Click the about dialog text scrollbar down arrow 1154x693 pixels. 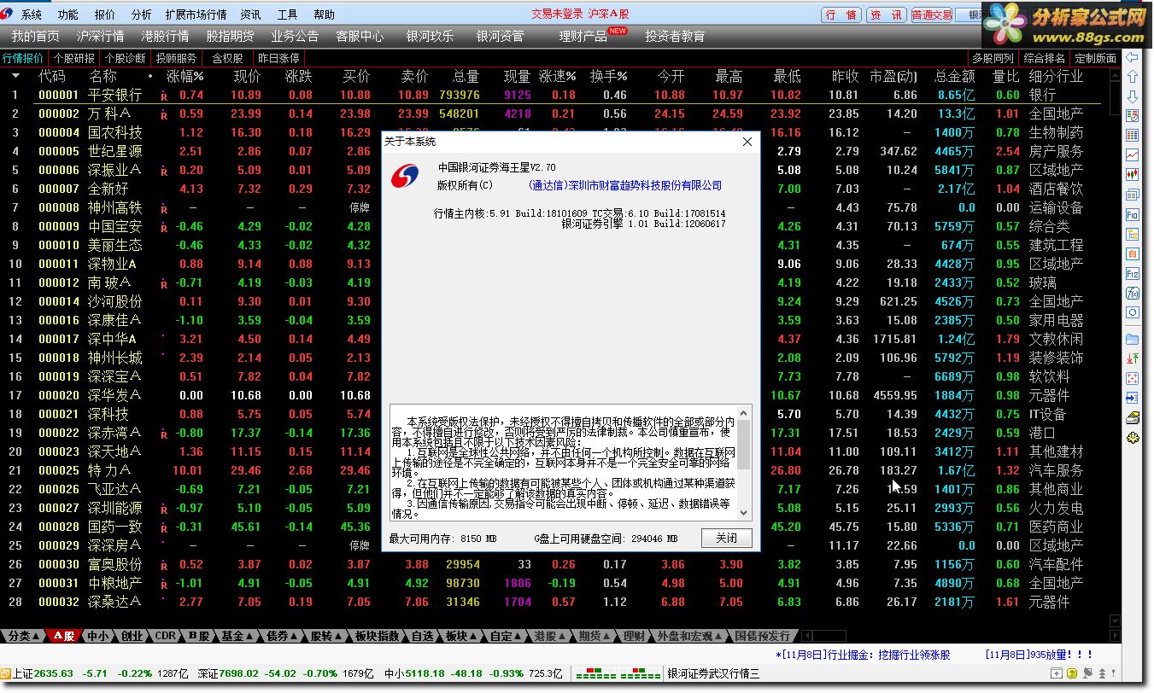744,513
